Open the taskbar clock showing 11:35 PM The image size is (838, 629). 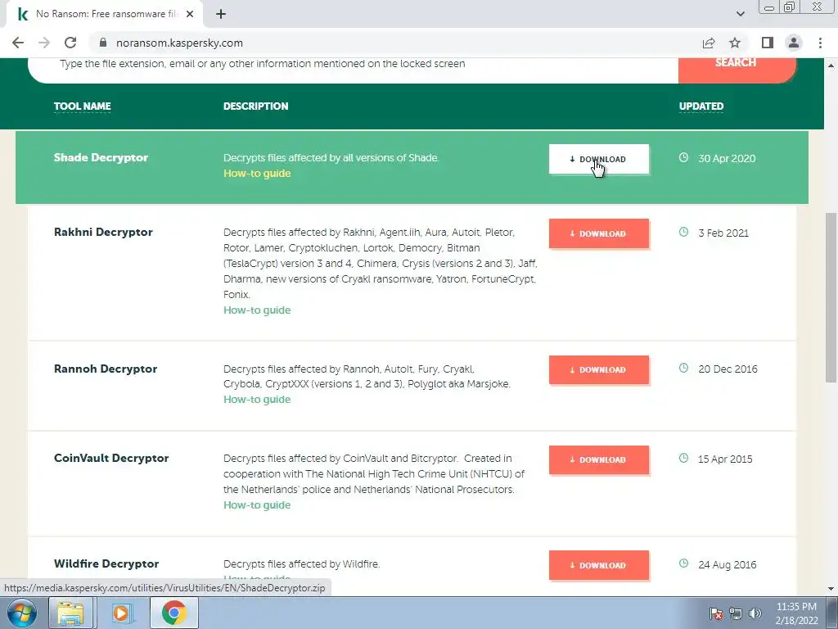[796, 613]
